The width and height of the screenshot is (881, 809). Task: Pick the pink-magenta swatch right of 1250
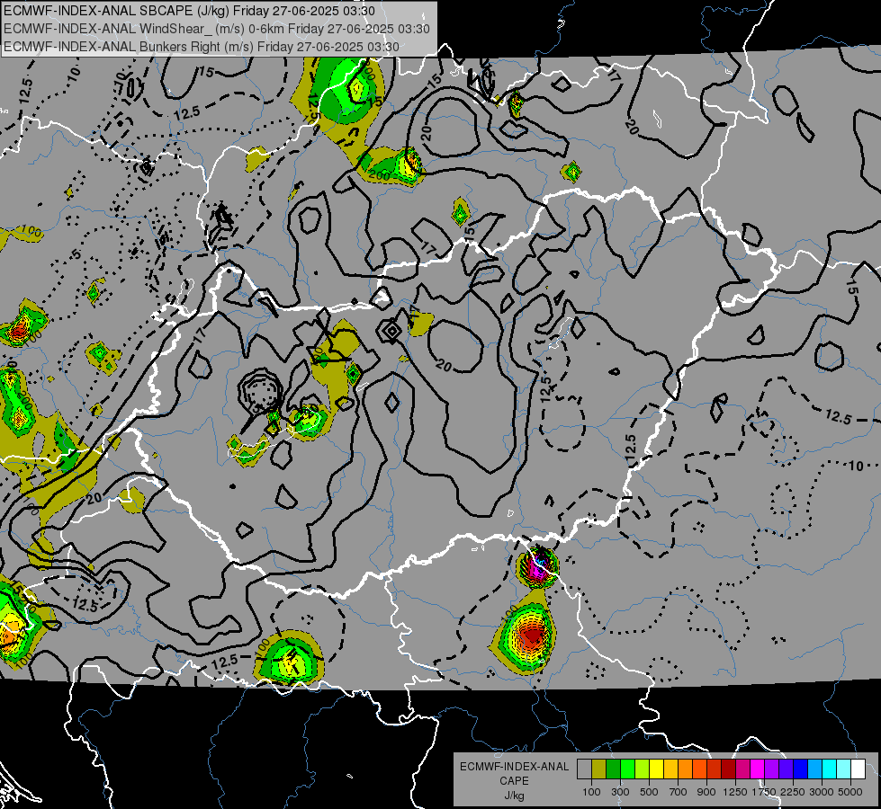click(x=742, y=769)
